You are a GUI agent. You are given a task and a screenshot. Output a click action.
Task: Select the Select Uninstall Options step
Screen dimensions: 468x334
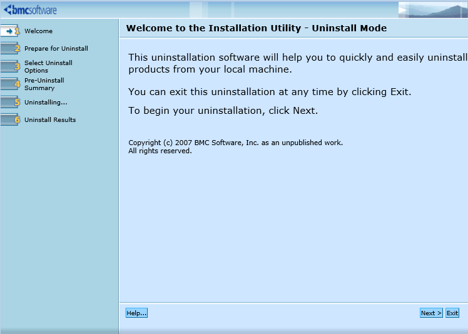(x=48, y=66)
